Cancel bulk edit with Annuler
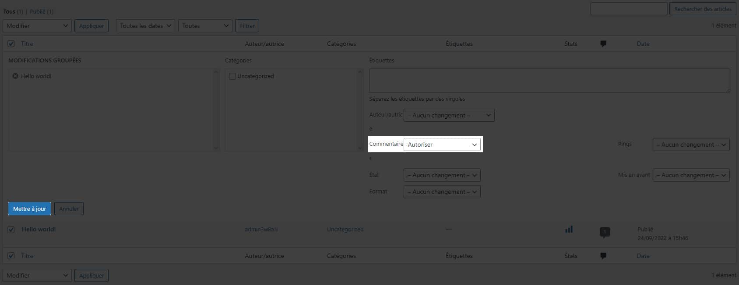The width and height of the screenshot is (739, 285). tap(69, 209)
